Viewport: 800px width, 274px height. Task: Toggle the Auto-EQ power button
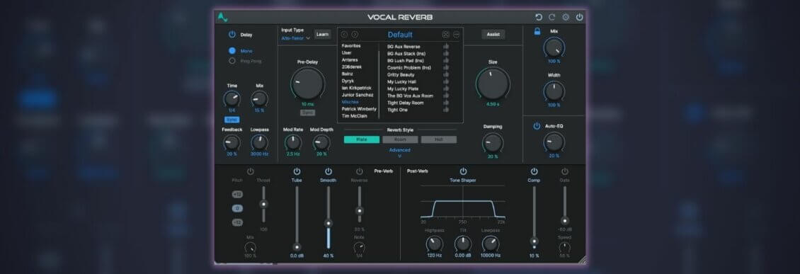pos(537,126)
